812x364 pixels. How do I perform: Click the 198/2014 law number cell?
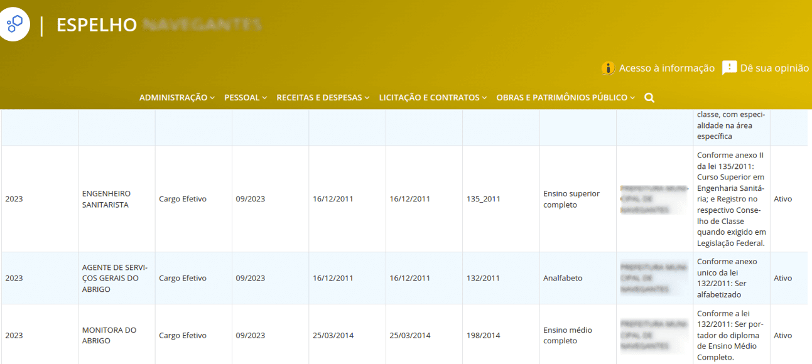(483, 335)
